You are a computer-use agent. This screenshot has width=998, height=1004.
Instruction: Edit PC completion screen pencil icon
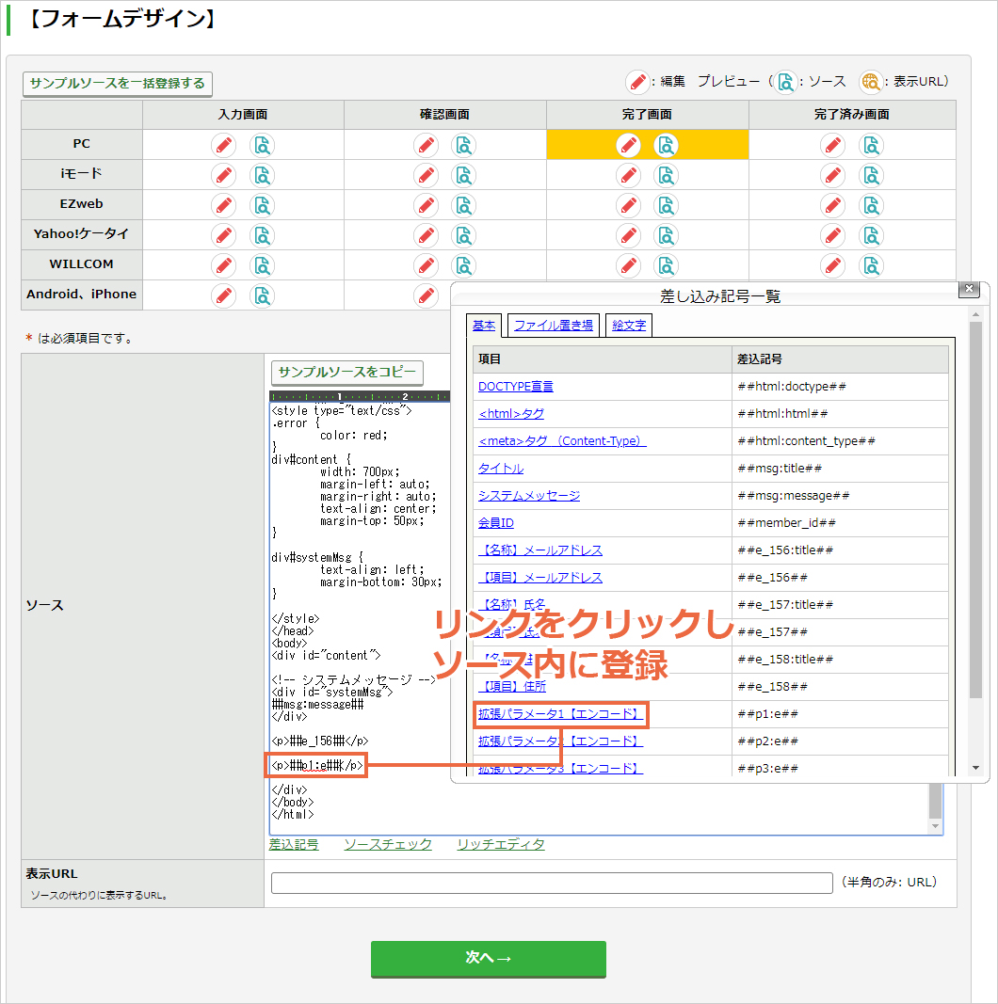click(628, 145)
